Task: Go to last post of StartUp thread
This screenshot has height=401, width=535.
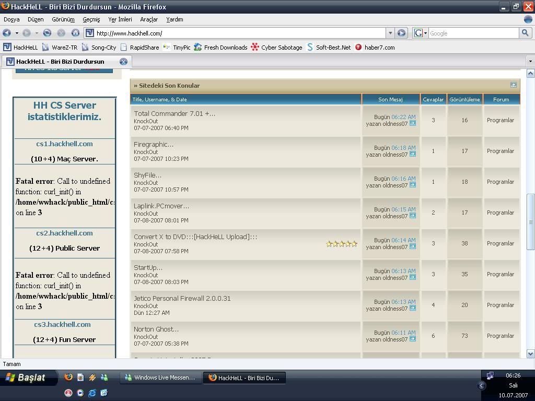Action: tap(413, 277)
